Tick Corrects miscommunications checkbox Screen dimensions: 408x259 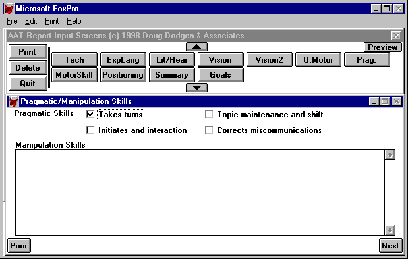(209, 130)
